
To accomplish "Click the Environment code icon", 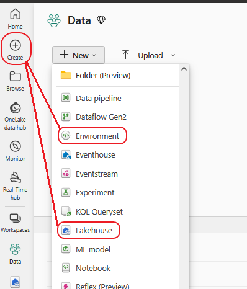I will pos(66,136).
